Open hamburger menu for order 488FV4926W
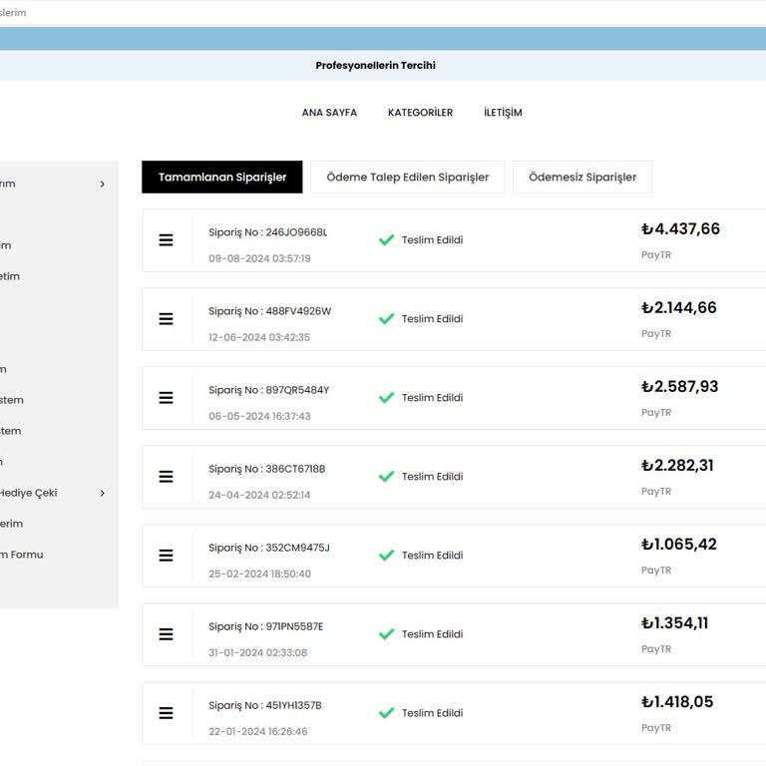This screenshot has width=766, height=766. pyautogui.click(x=167, y=319)
